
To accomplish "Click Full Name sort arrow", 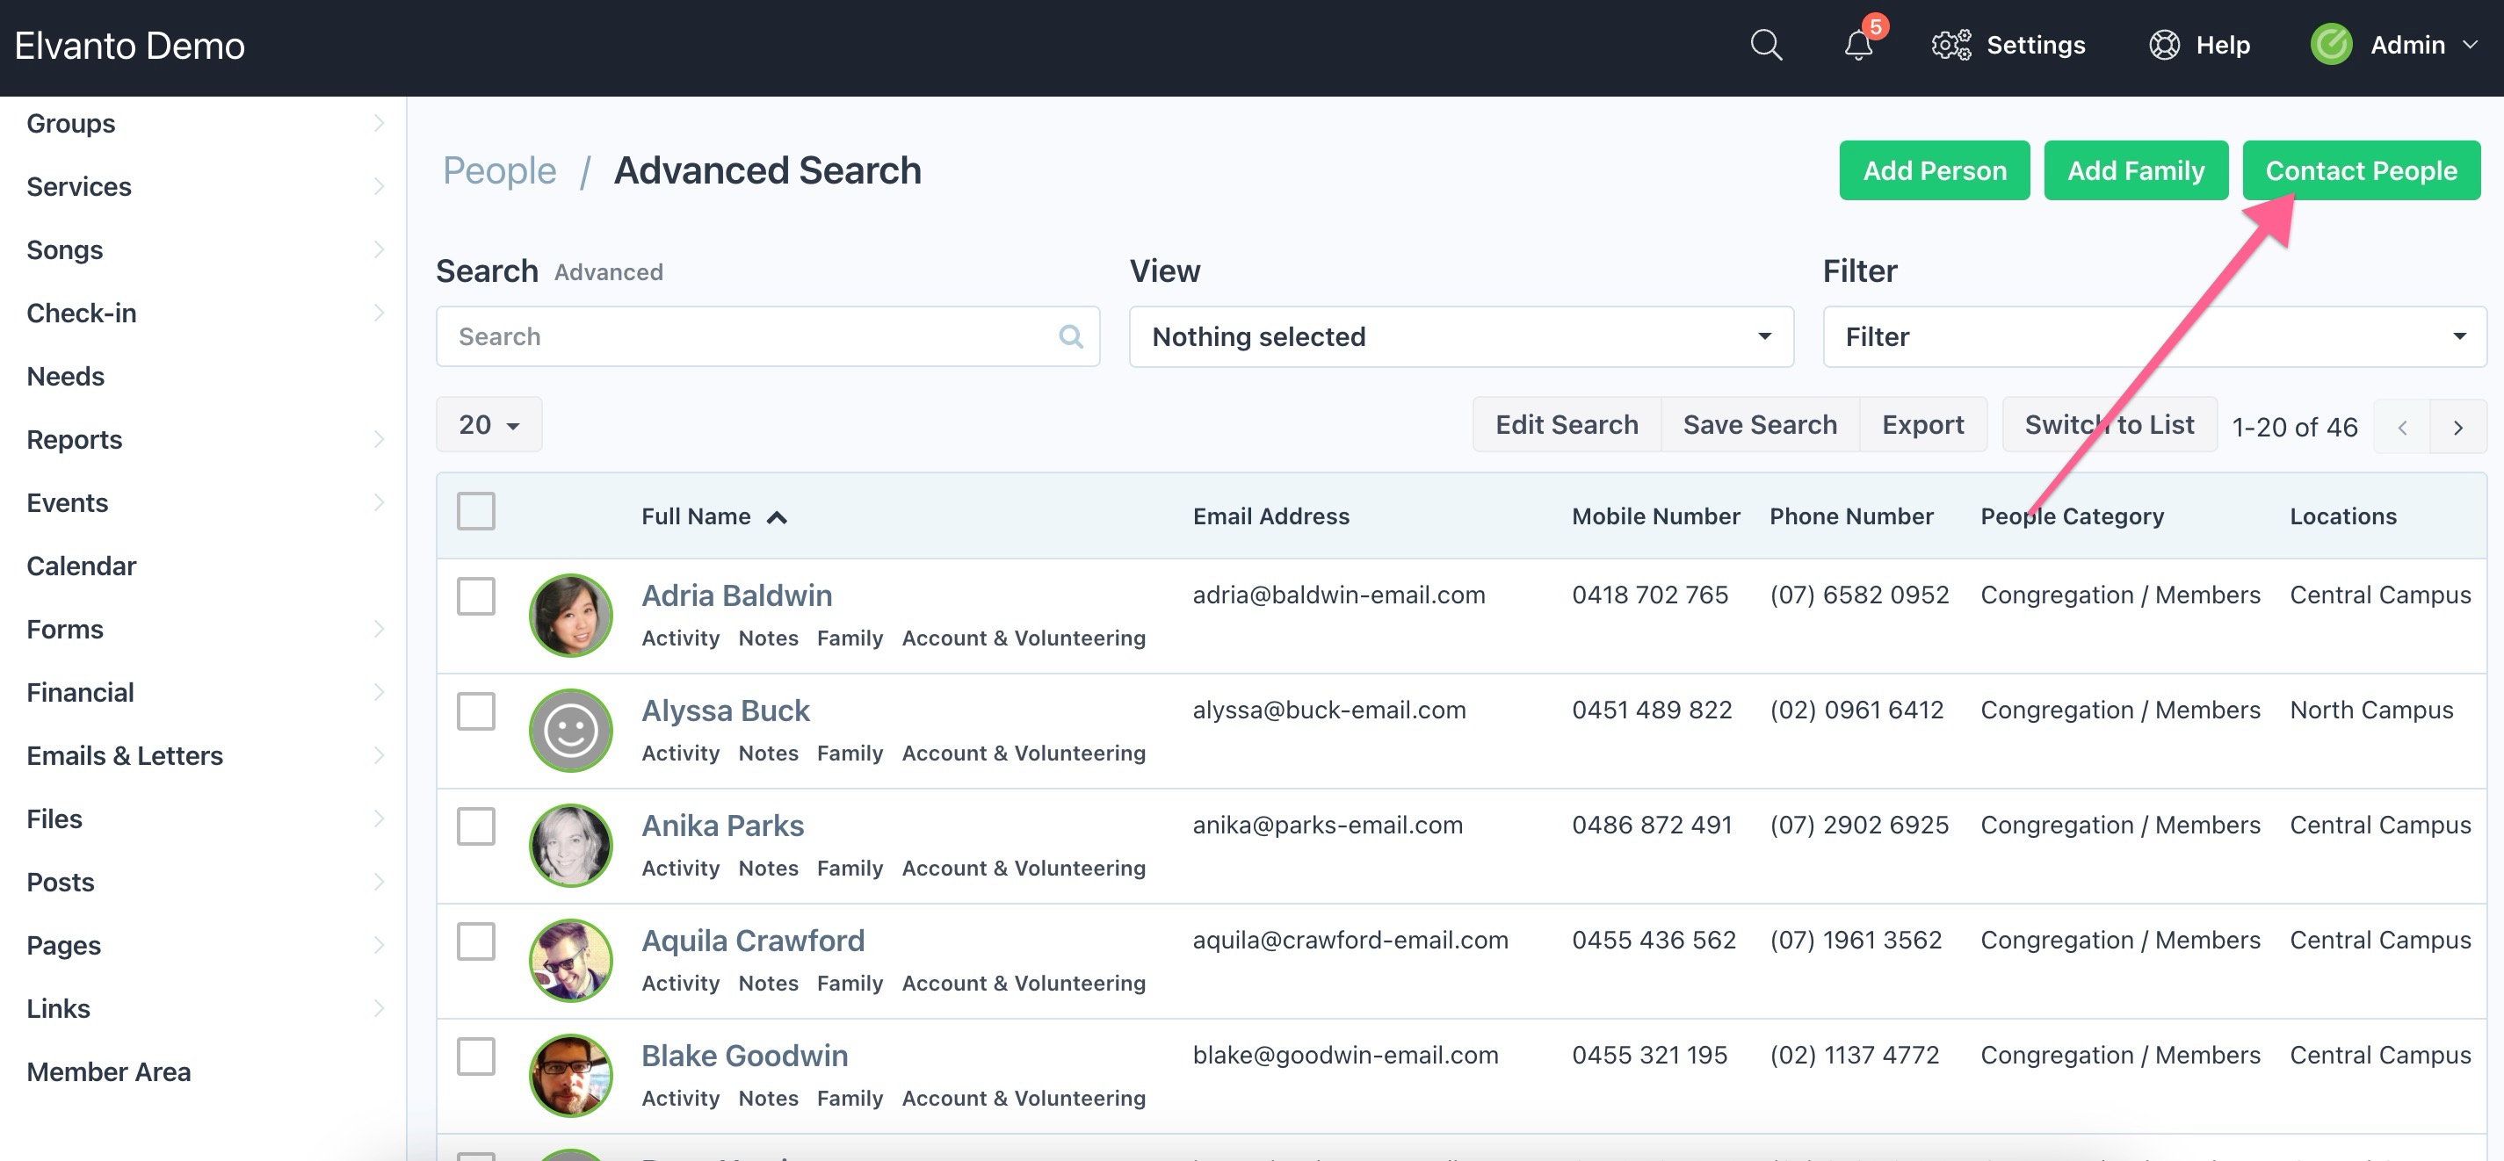I will click(777, 517).
